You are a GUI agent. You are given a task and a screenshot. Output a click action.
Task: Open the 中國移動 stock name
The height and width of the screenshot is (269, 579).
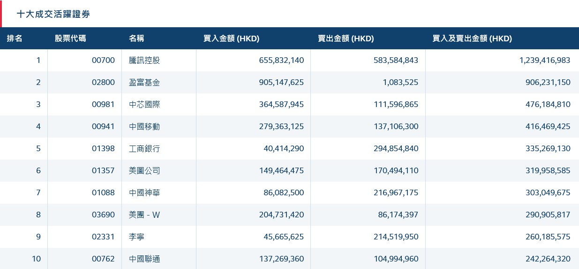144,126
